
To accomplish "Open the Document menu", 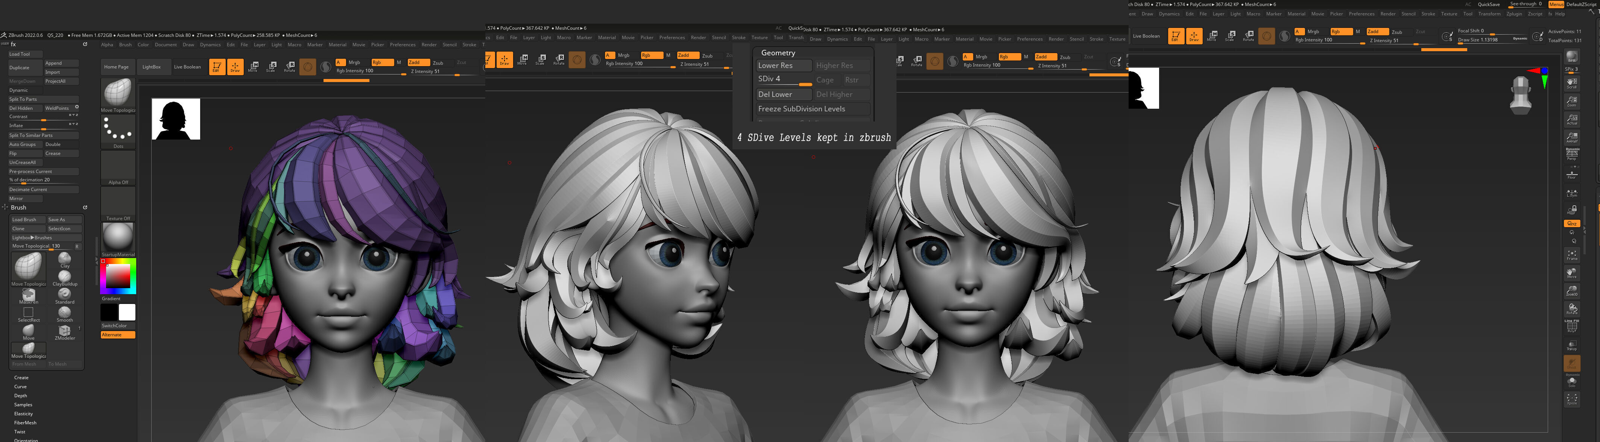I will [166, 45].
